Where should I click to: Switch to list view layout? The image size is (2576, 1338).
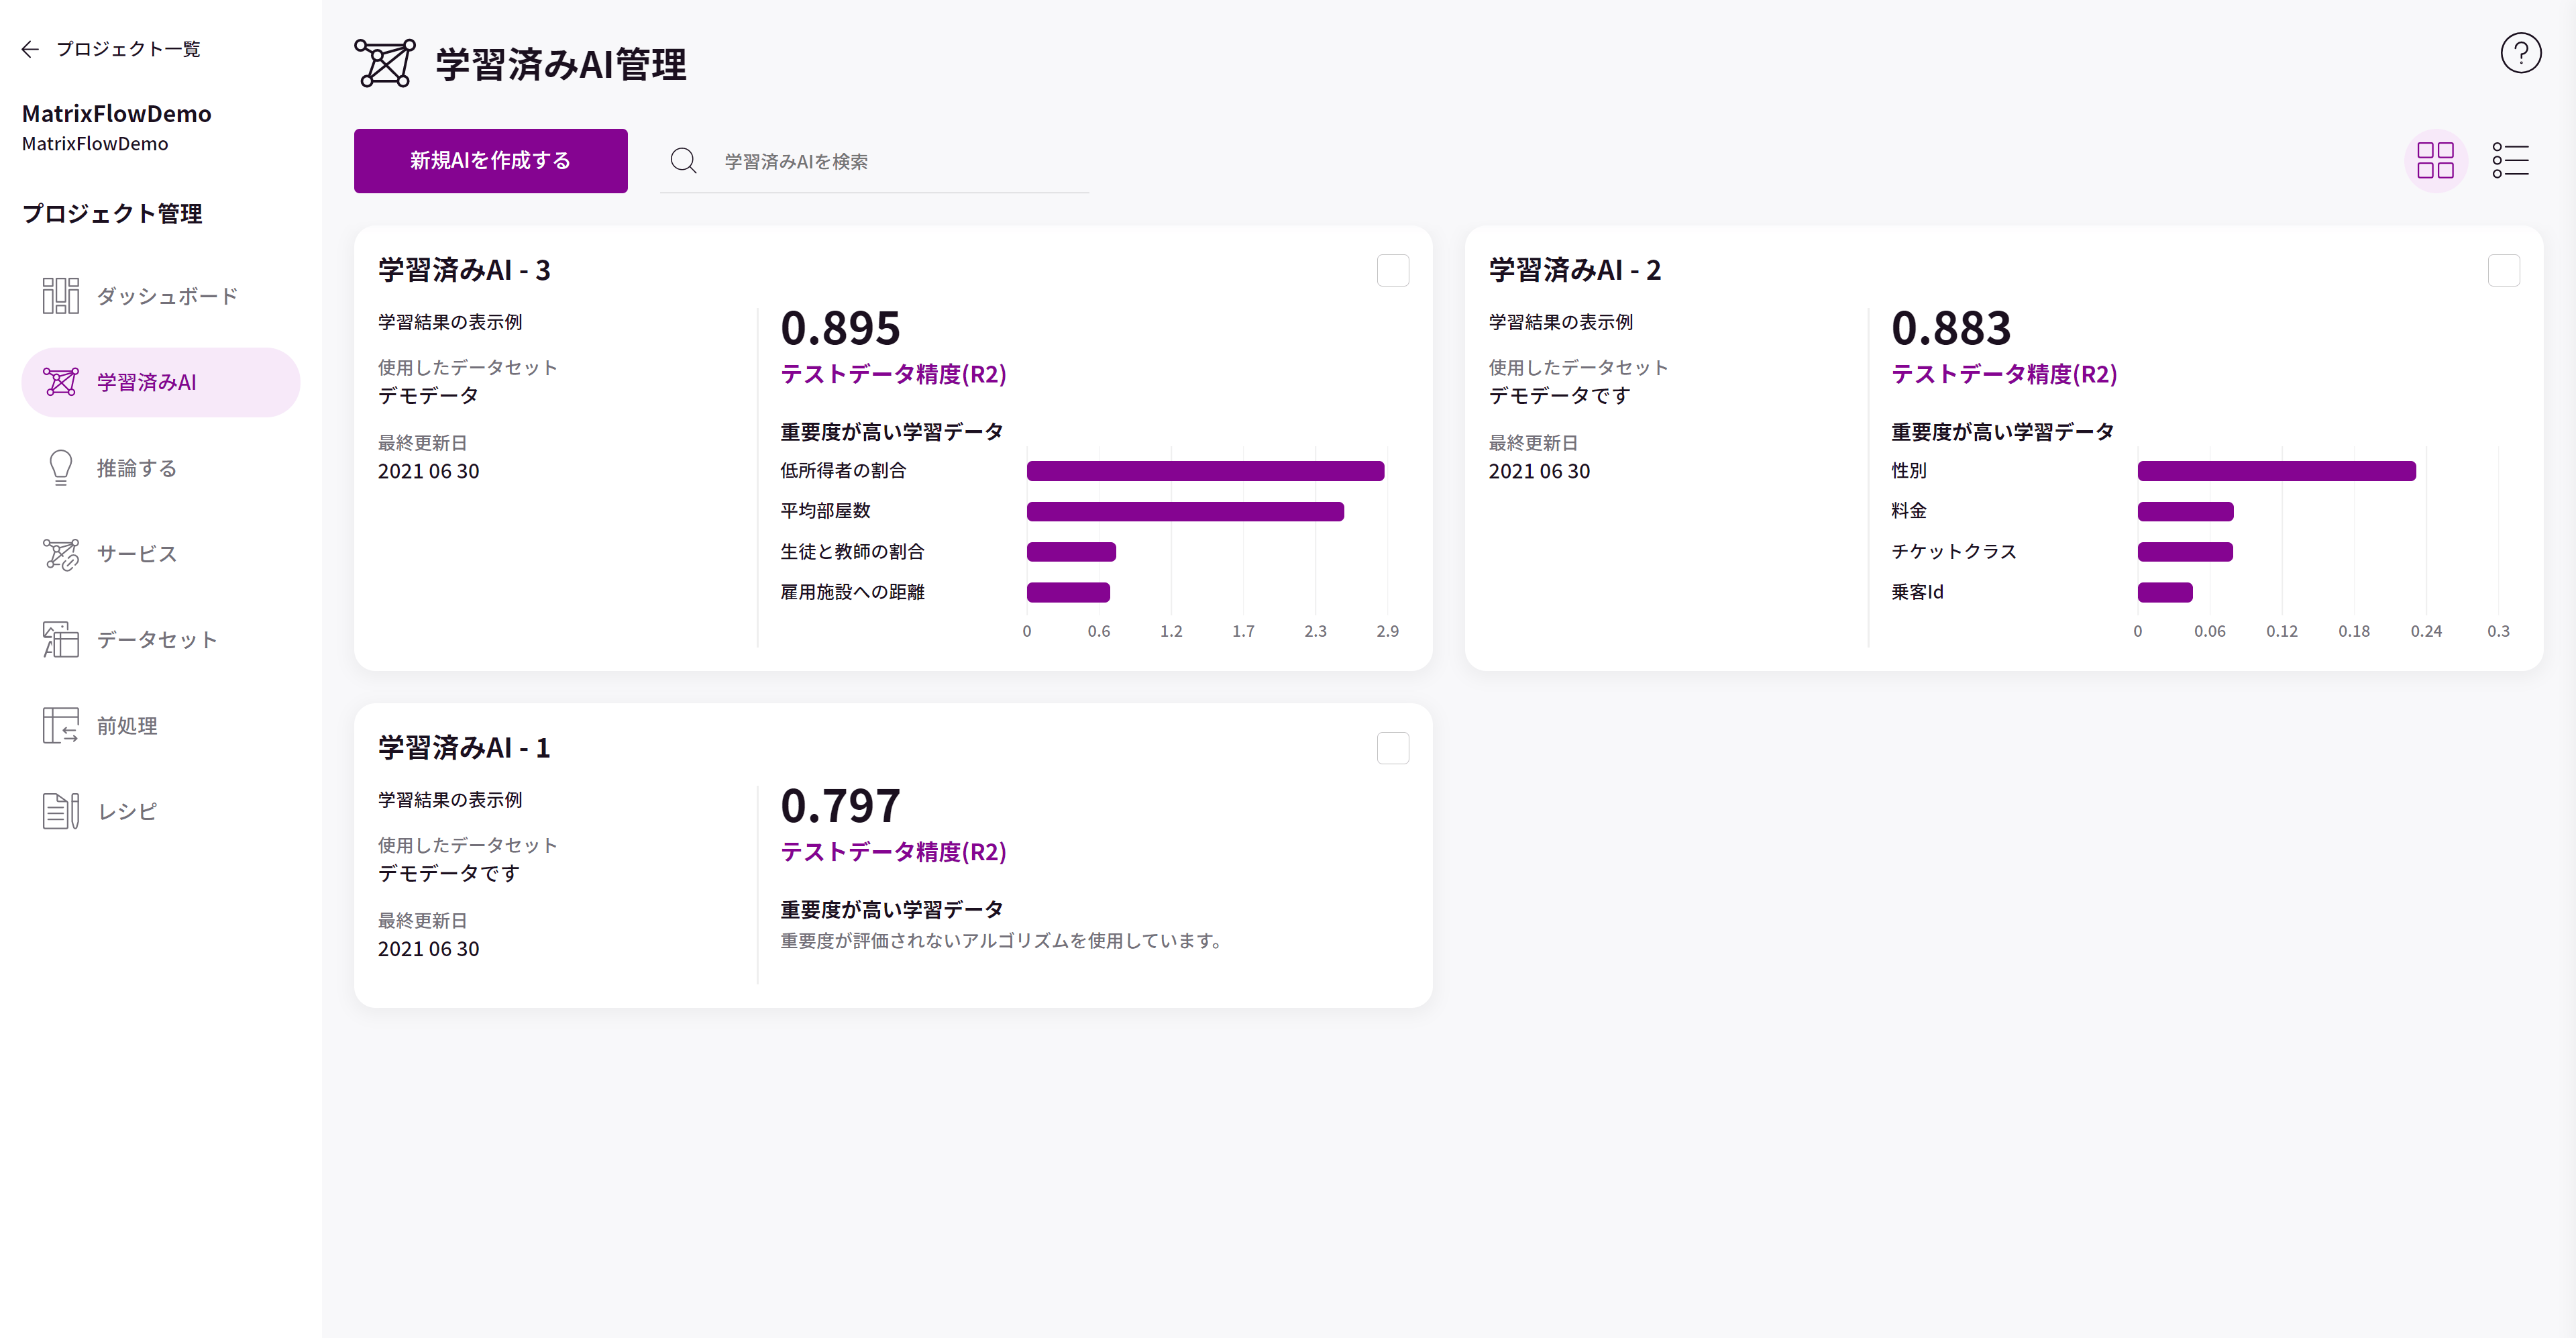click(2510, 160)
